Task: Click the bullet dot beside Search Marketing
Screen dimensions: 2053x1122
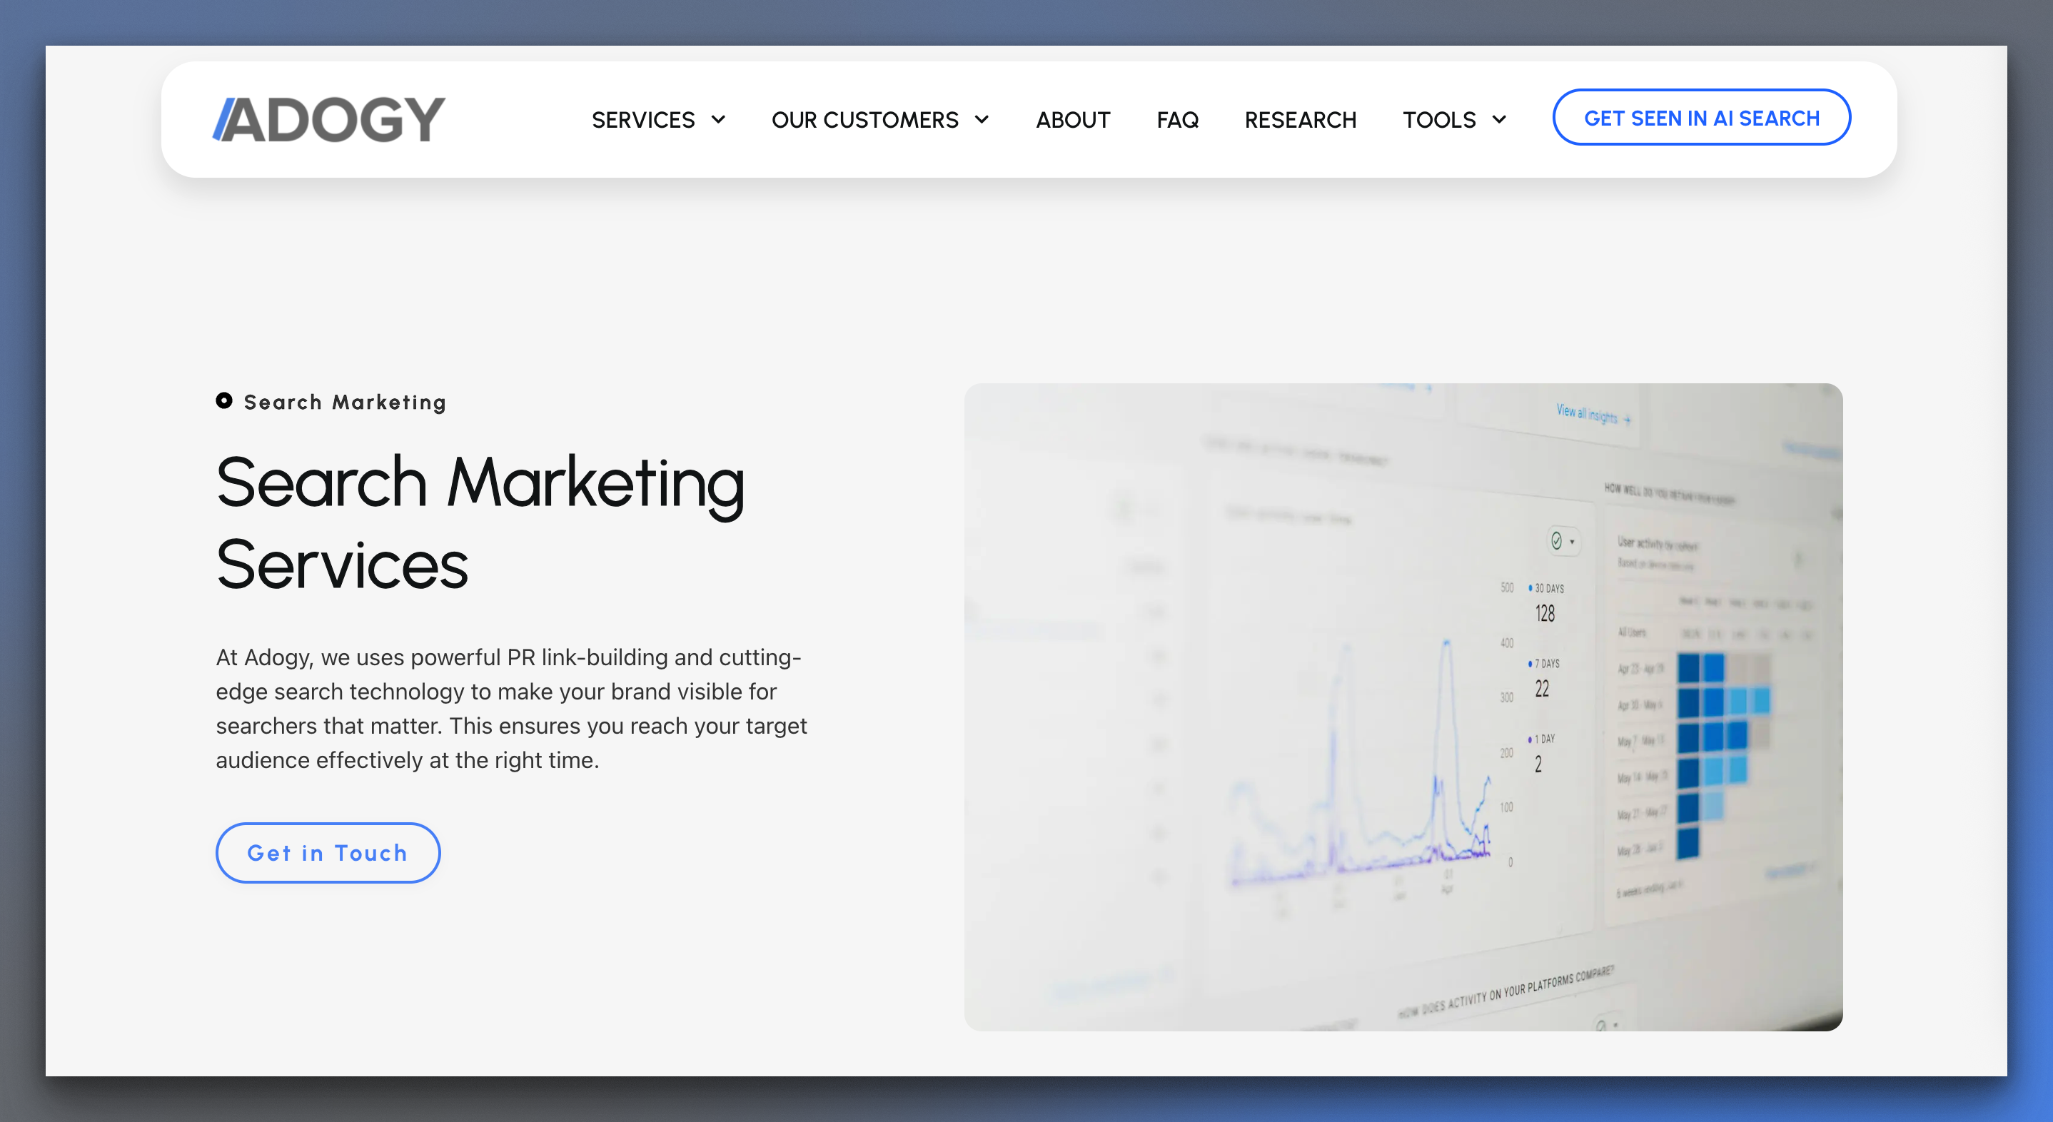Action: (224, 401)
